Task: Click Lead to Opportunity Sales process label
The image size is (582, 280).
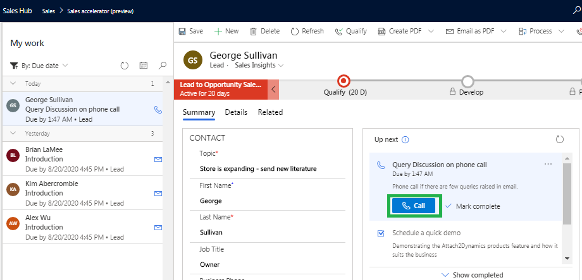Action: point(221,89)
